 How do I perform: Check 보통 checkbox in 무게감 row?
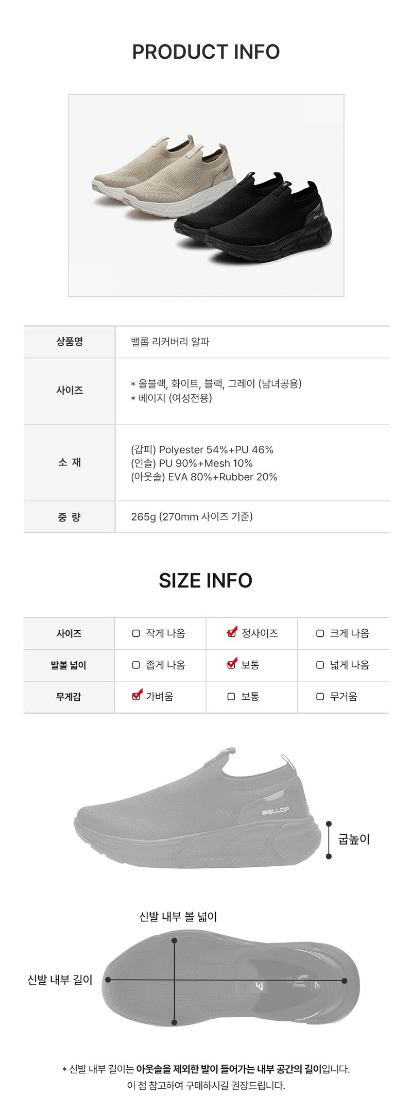[x=231, y=697]
